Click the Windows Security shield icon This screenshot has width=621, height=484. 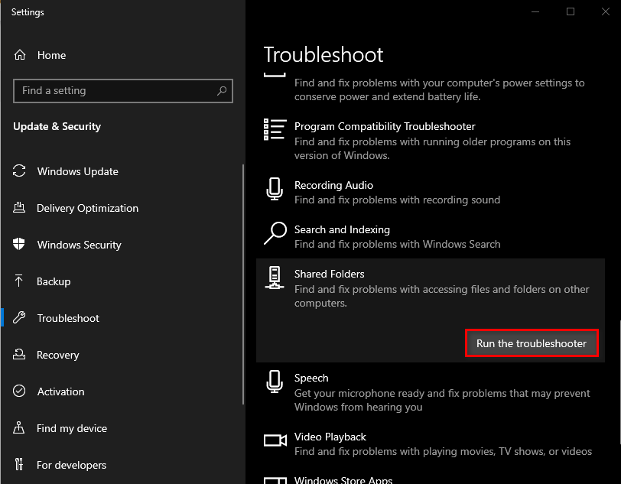pyautogui.click(x=20, y=245)
